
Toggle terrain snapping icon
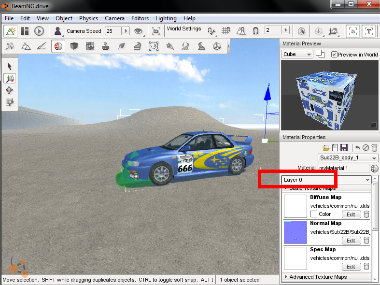[241, 31]
